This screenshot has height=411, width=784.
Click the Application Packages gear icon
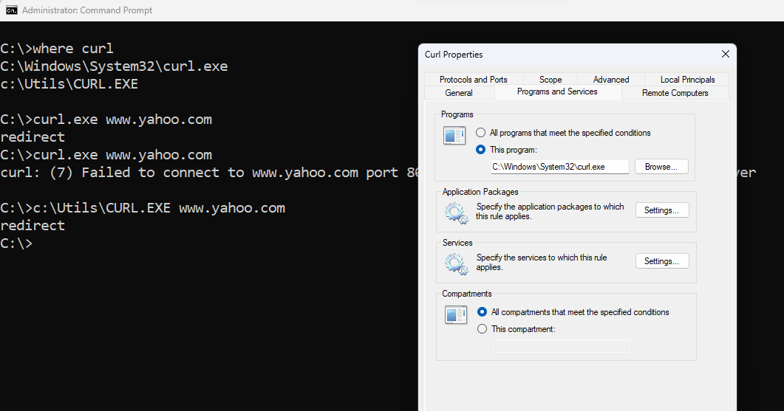(456, 213)
